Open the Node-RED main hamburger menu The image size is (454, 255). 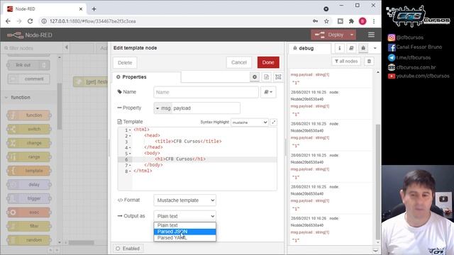click(x=371, y=35)
